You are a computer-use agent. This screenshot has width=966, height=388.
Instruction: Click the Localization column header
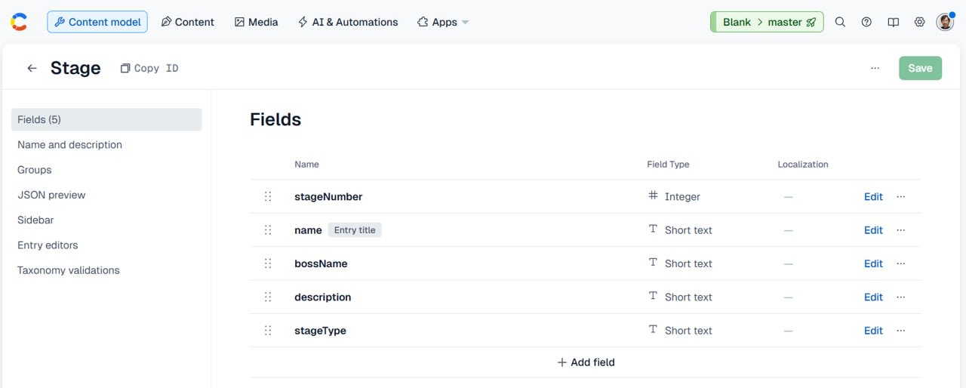pos(803,165)
